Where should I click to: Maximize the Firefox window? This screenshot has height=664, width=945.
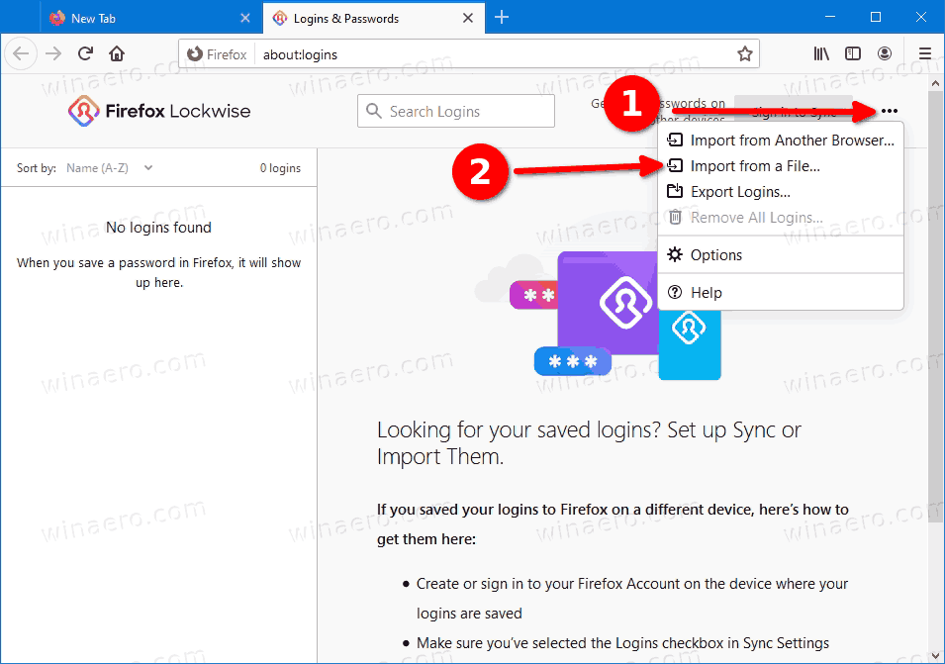point(876,17)
